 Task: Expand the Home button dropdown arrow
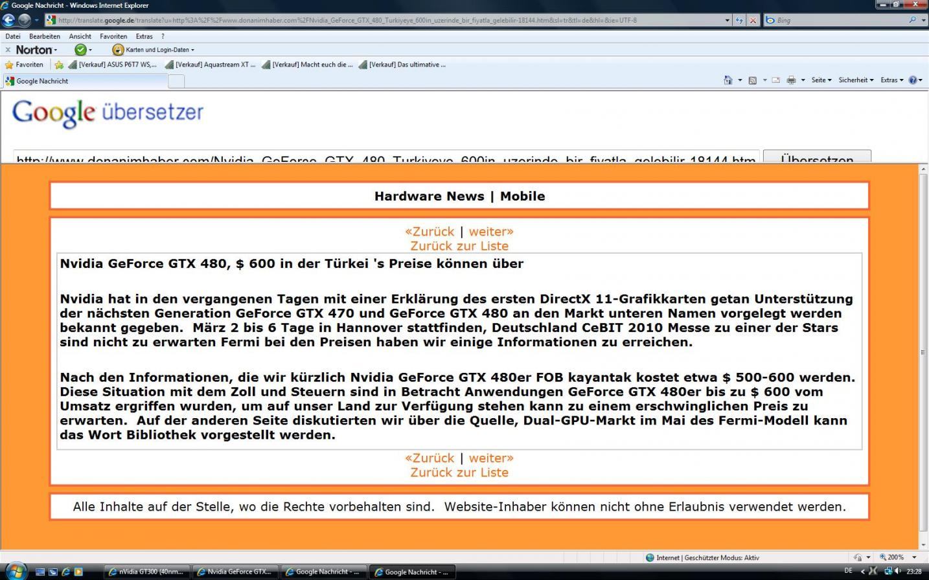click(740, 80)
